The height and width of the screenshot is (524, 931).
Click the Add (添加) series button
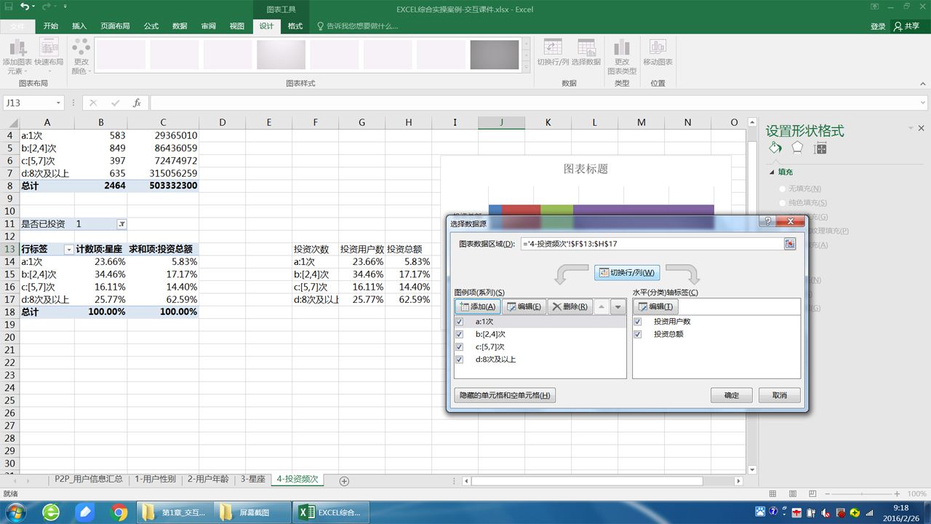[477, 307]
